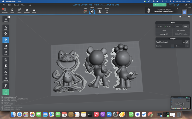Screen dimensions: 192x119
Task: Open the Edit menu in Lychee
Action: pyautogui.click(x=9, y=5)
